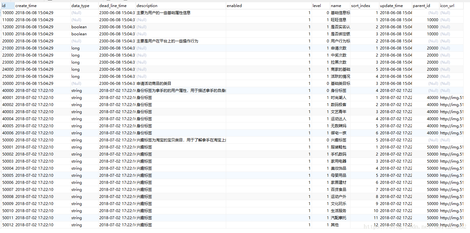Image resolution: width=470 pixels, height=233 pixels.
Task: Click name cell 美妆饰品
Action: 340,168
